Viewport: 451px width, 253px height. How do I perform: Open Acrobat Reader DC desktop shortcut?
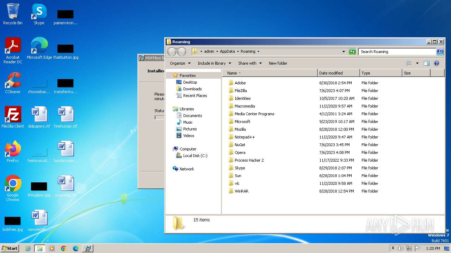click(x=13, y=51)
